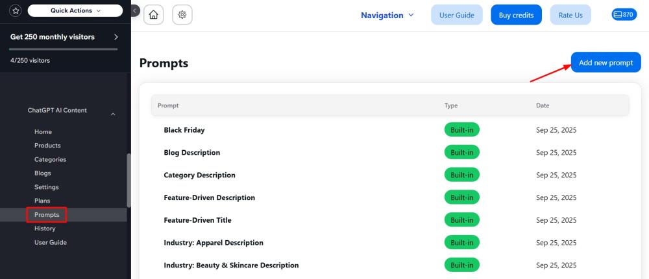Open Settings in the sidebar menu
Viewport: 649px width, 279px height.
coord(47,187)
